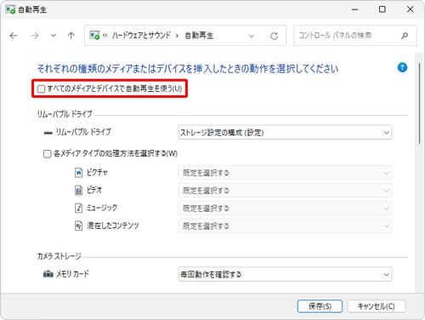Open the ピクチャ default action dropdown

(285, 173)
